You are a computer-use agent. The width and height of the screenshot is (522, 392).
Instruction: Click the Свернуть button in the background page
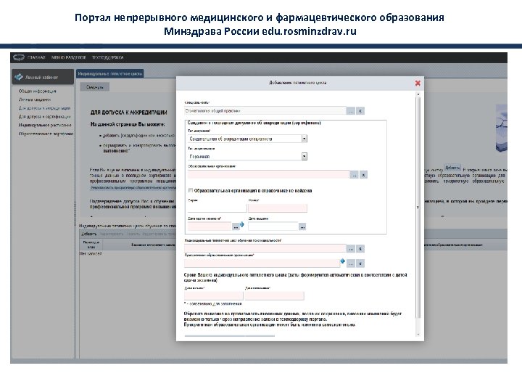tap(94, 87)
